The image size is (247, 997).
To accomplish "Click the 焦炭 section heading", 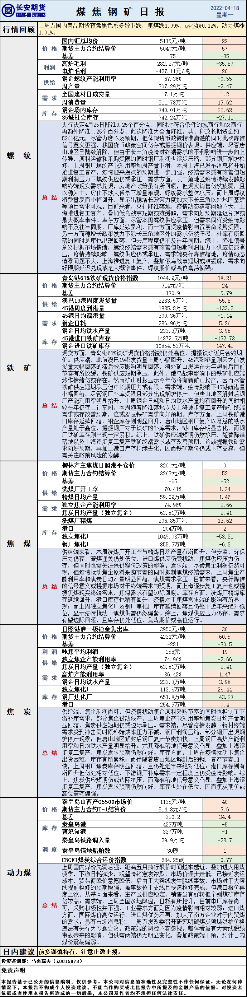I will coord(19,712).
